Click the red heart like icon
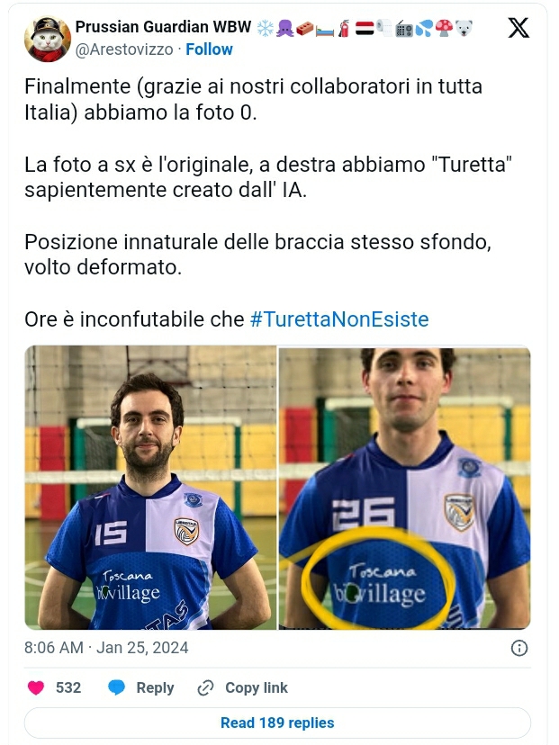Image resolution: width=559 pixels, height=745 pixels. pos(36,687)
